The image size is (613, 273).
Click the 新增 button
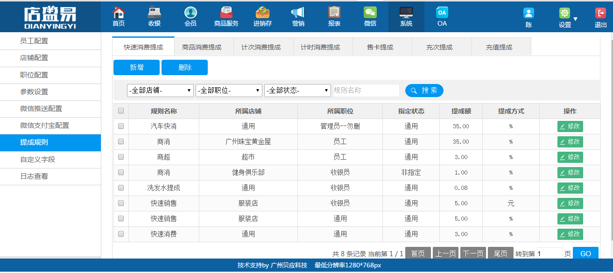pos(136,67)
